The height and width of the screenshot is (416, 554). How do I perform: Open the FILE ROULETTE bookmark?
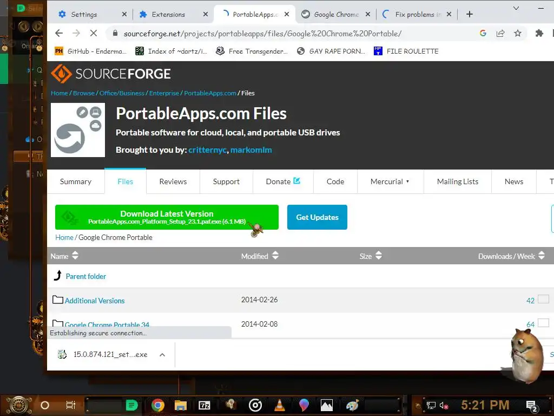coord(406,51)
